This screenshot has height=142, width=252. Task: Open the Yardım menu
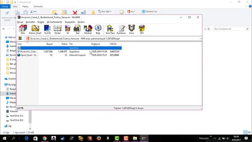(x=81, y=22)
